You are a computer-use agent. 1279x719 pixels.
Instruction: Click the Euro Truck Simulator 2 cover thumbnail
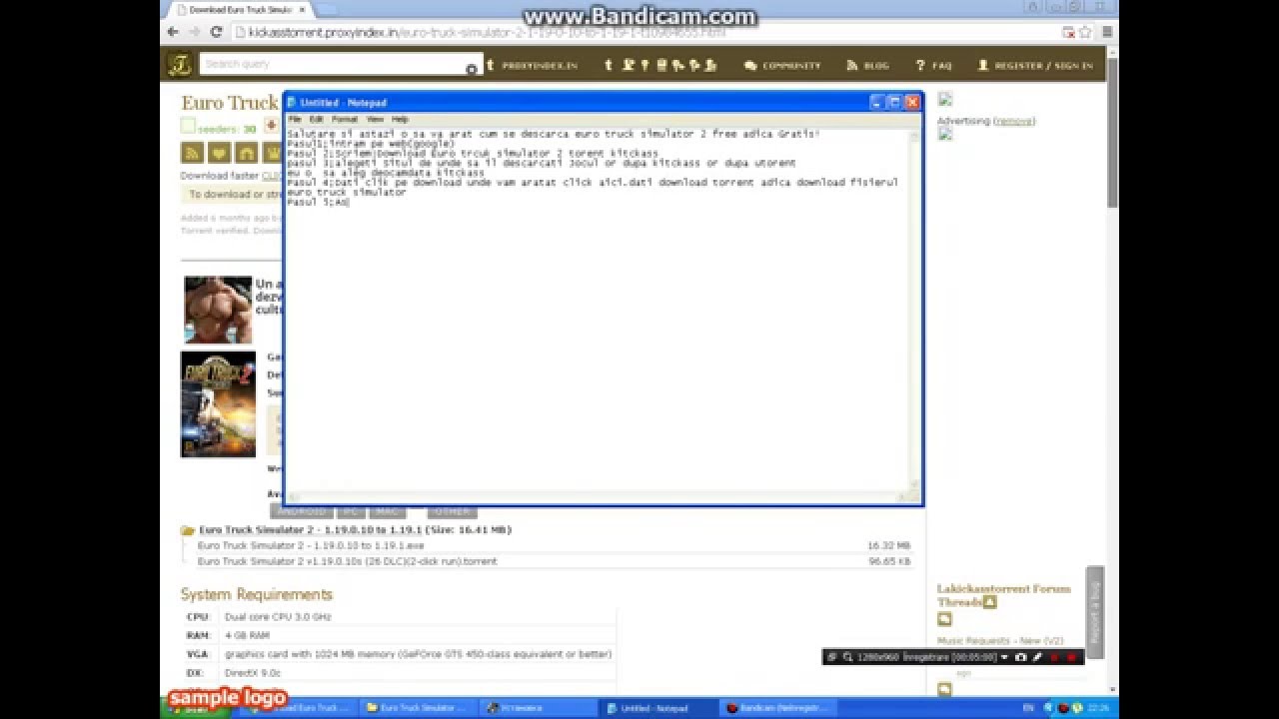[218, 404]
